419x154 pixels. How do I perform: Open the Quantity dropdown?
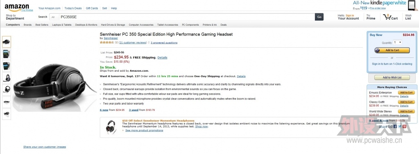coord(397,42)
